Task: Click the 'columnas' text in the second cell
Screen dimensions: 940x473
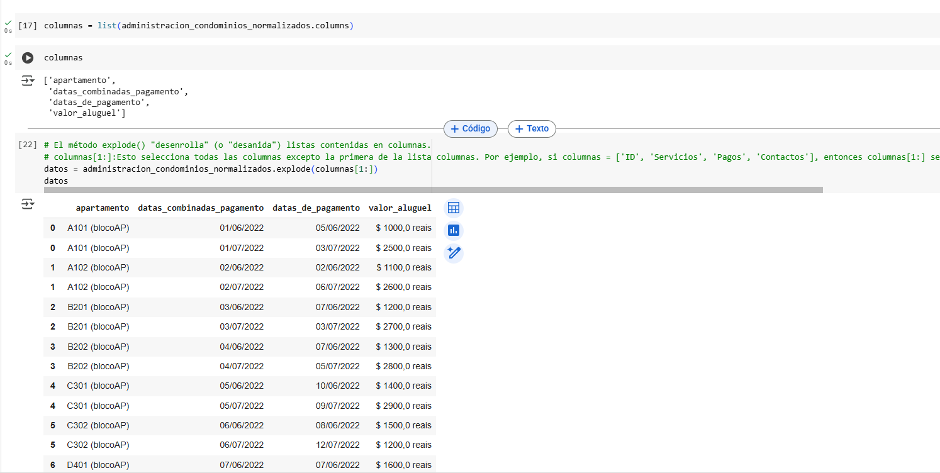Action: [63, 58]
